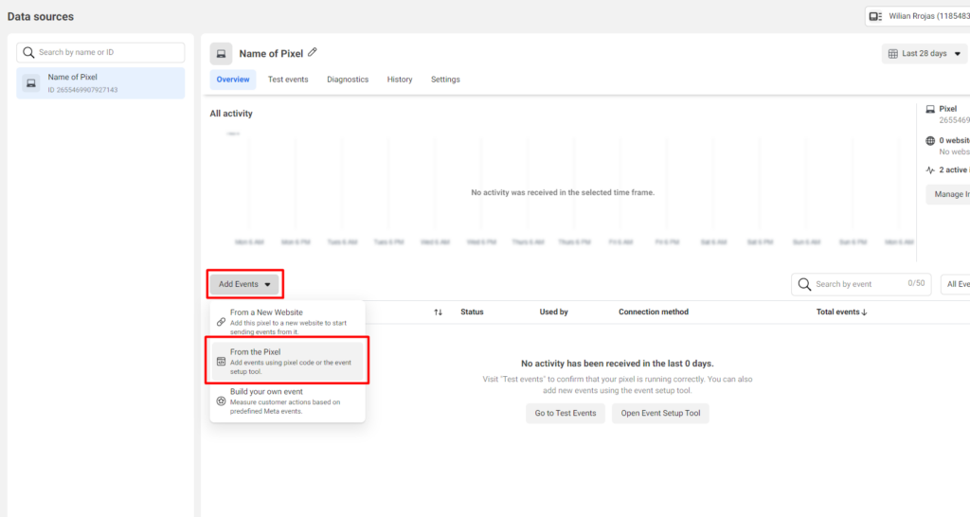Click the Go to Test Events button
Image resolution: width=970 pixels, height=517 pixels.
566,413
